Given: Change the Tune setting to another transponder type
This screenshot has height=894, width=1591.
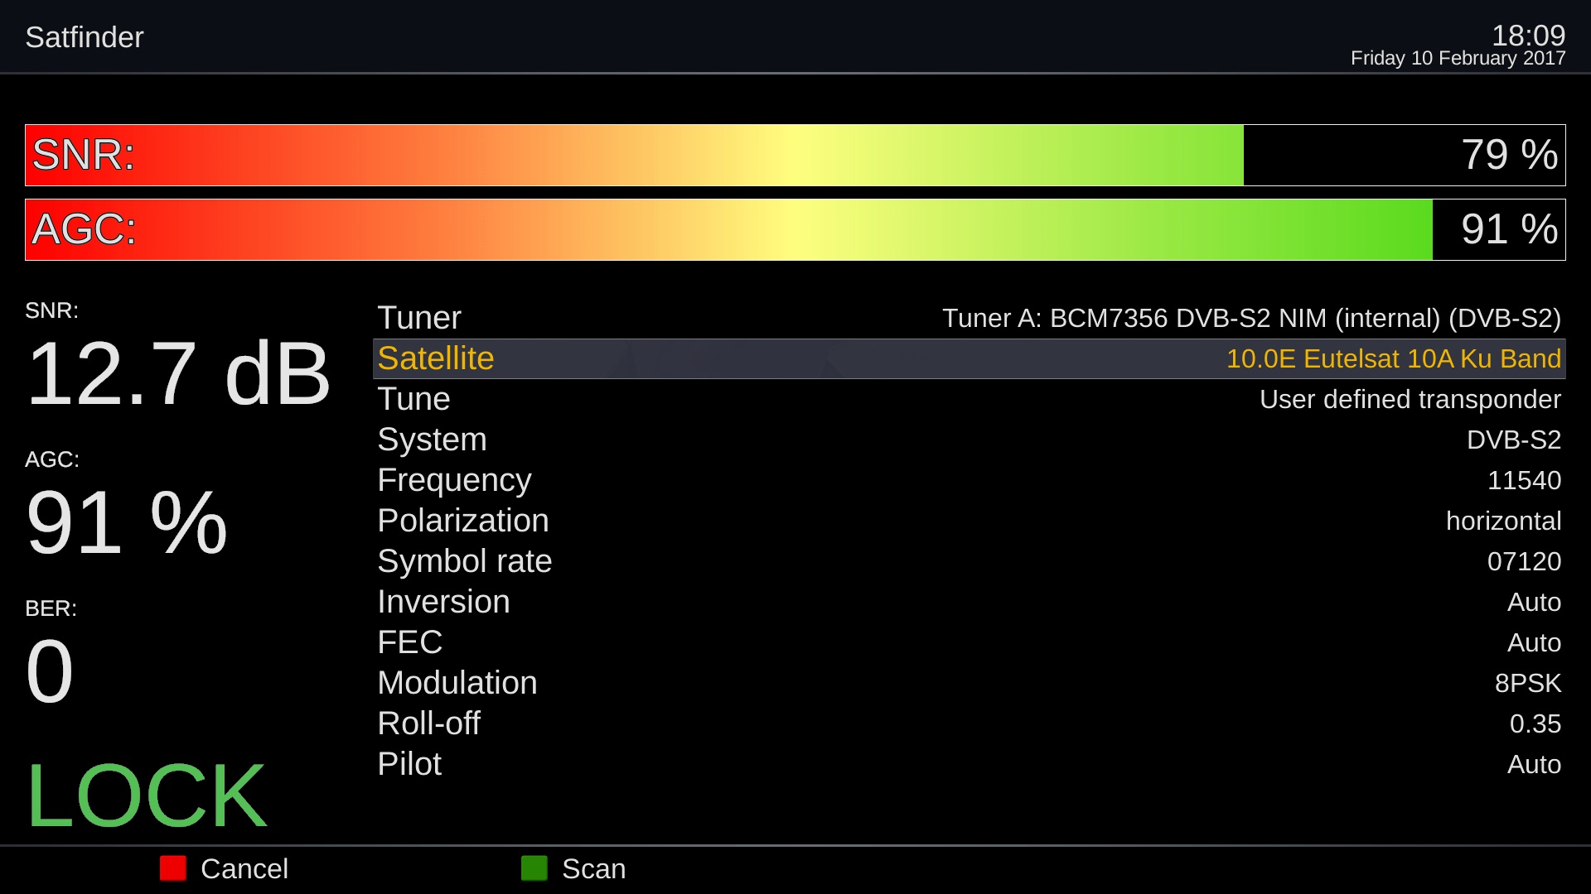Looking at the screenshot, I should point(1409,399).
